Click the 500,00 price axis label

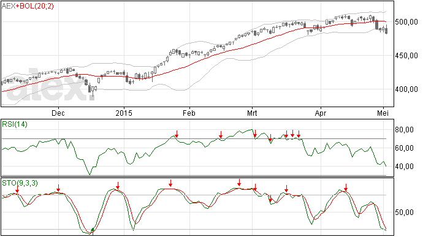click(406, 22)
